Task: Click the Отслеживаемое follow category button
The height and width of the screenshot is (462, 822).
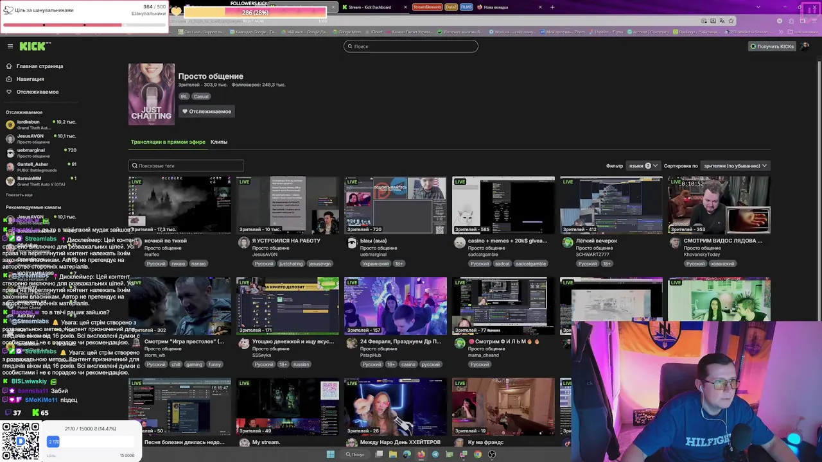Action: [x=206, y=112]
